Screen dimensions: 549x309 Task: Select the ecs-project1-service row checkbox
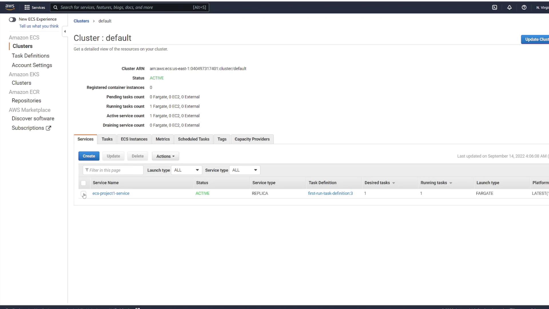point(83,194)
